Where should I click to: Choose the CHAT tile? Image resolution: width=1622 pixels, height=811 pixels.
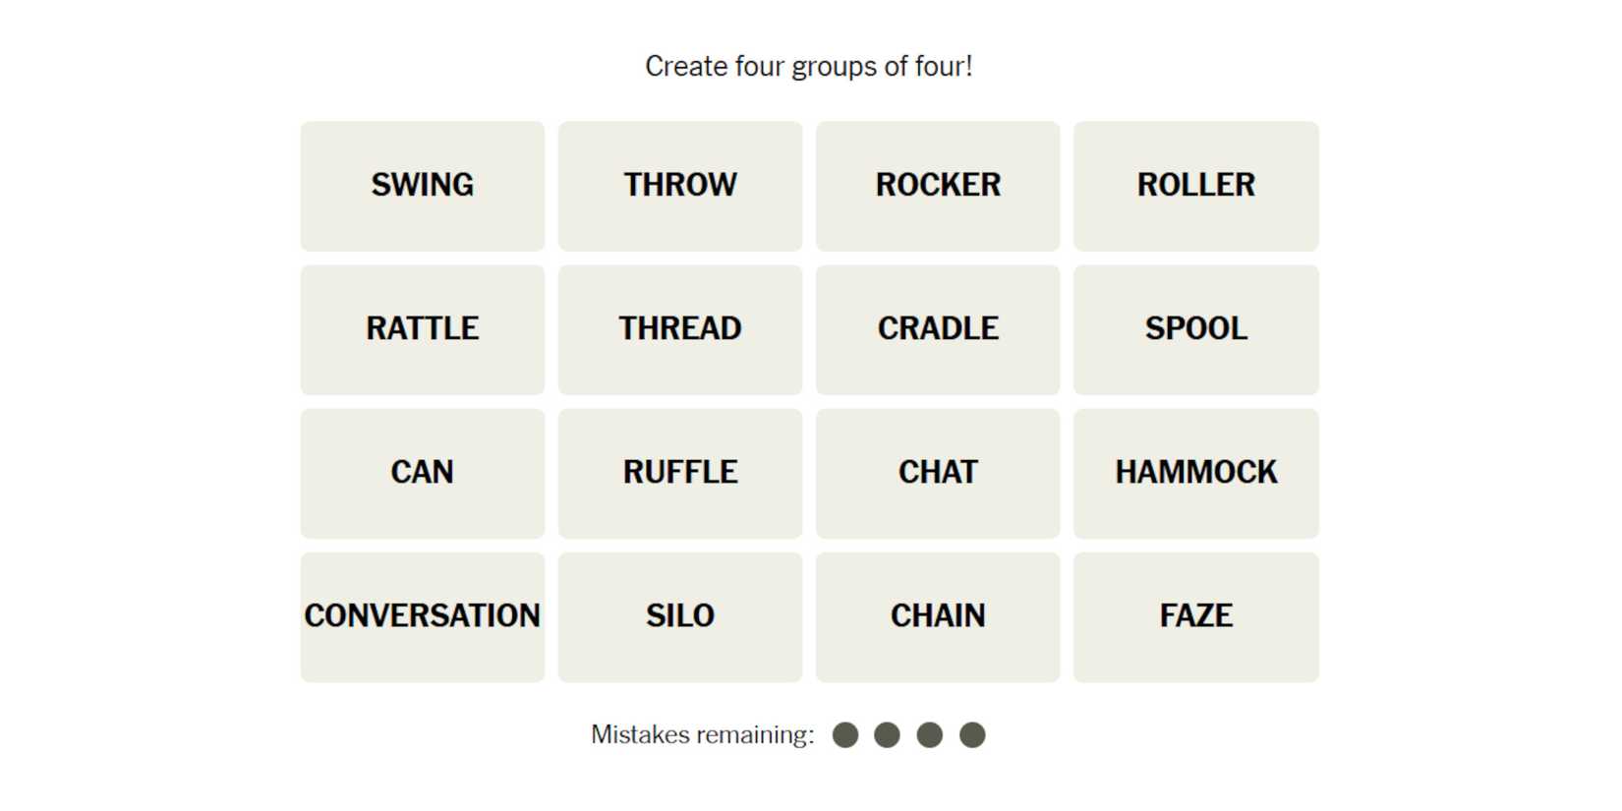tap(938, 473)
